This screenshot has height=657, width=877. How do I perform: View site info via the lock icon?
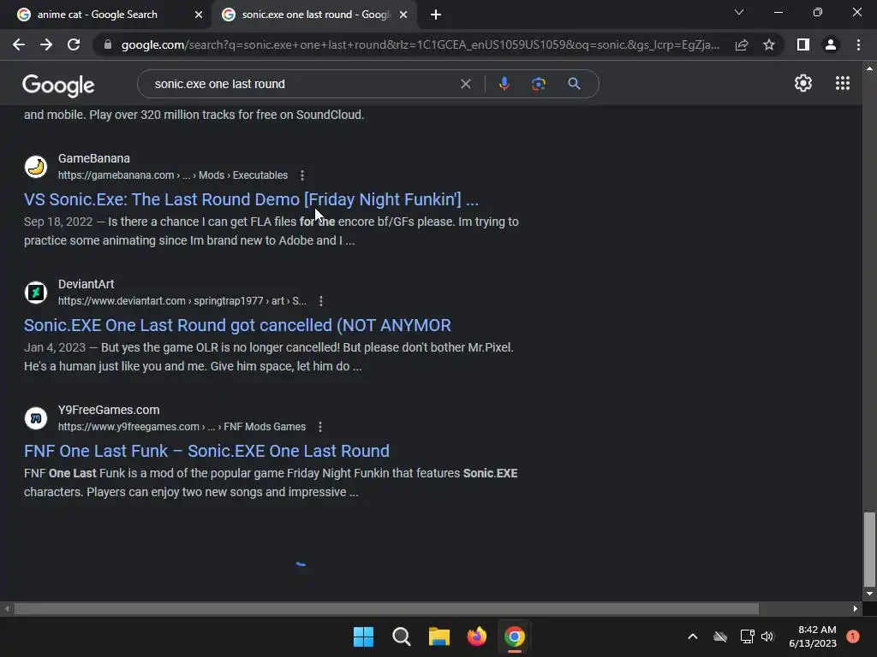tap(107, 44)
